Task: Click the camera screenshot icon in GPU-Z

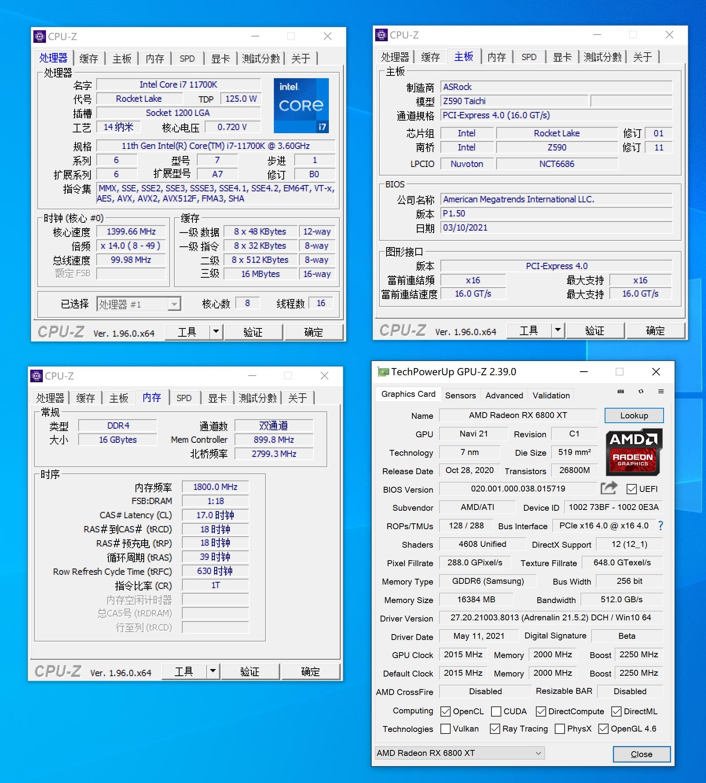Action: pyautogui.click(x=620, y=392)
